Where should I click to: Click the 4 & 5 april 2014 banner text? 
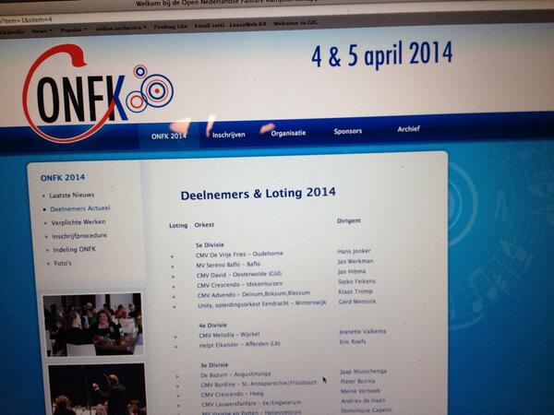pyautogui.click(x=382, y=54)
